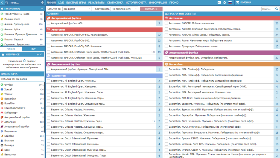Click the Бейсбол bat icon

click(2, 136)
